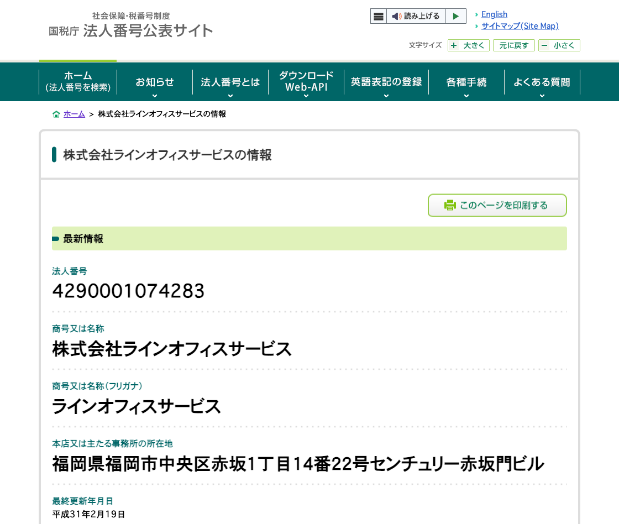
Task: Decrease font size with 小さく button
Action: 559,45
